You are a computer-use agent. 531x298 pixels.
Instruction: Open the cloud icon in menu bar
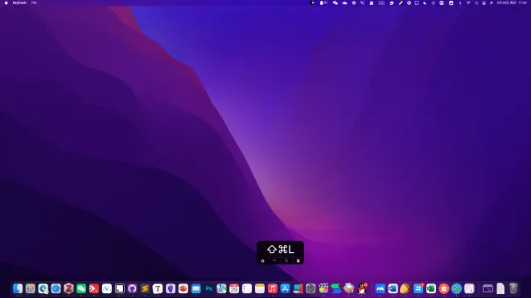point(344,2)
